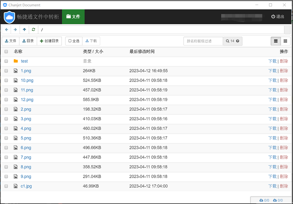Click the date 2023-04-12 17:04:00
The image size is (293, 204).
pyautogui.click(x=148, y=186)
